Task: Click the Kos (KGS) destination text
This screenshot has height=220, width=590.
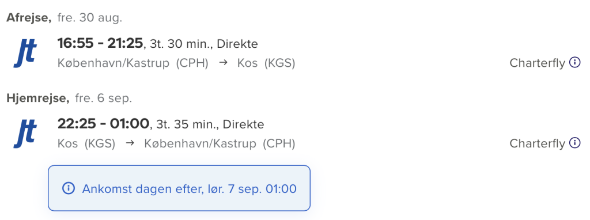Action: [x=266, y=63]
